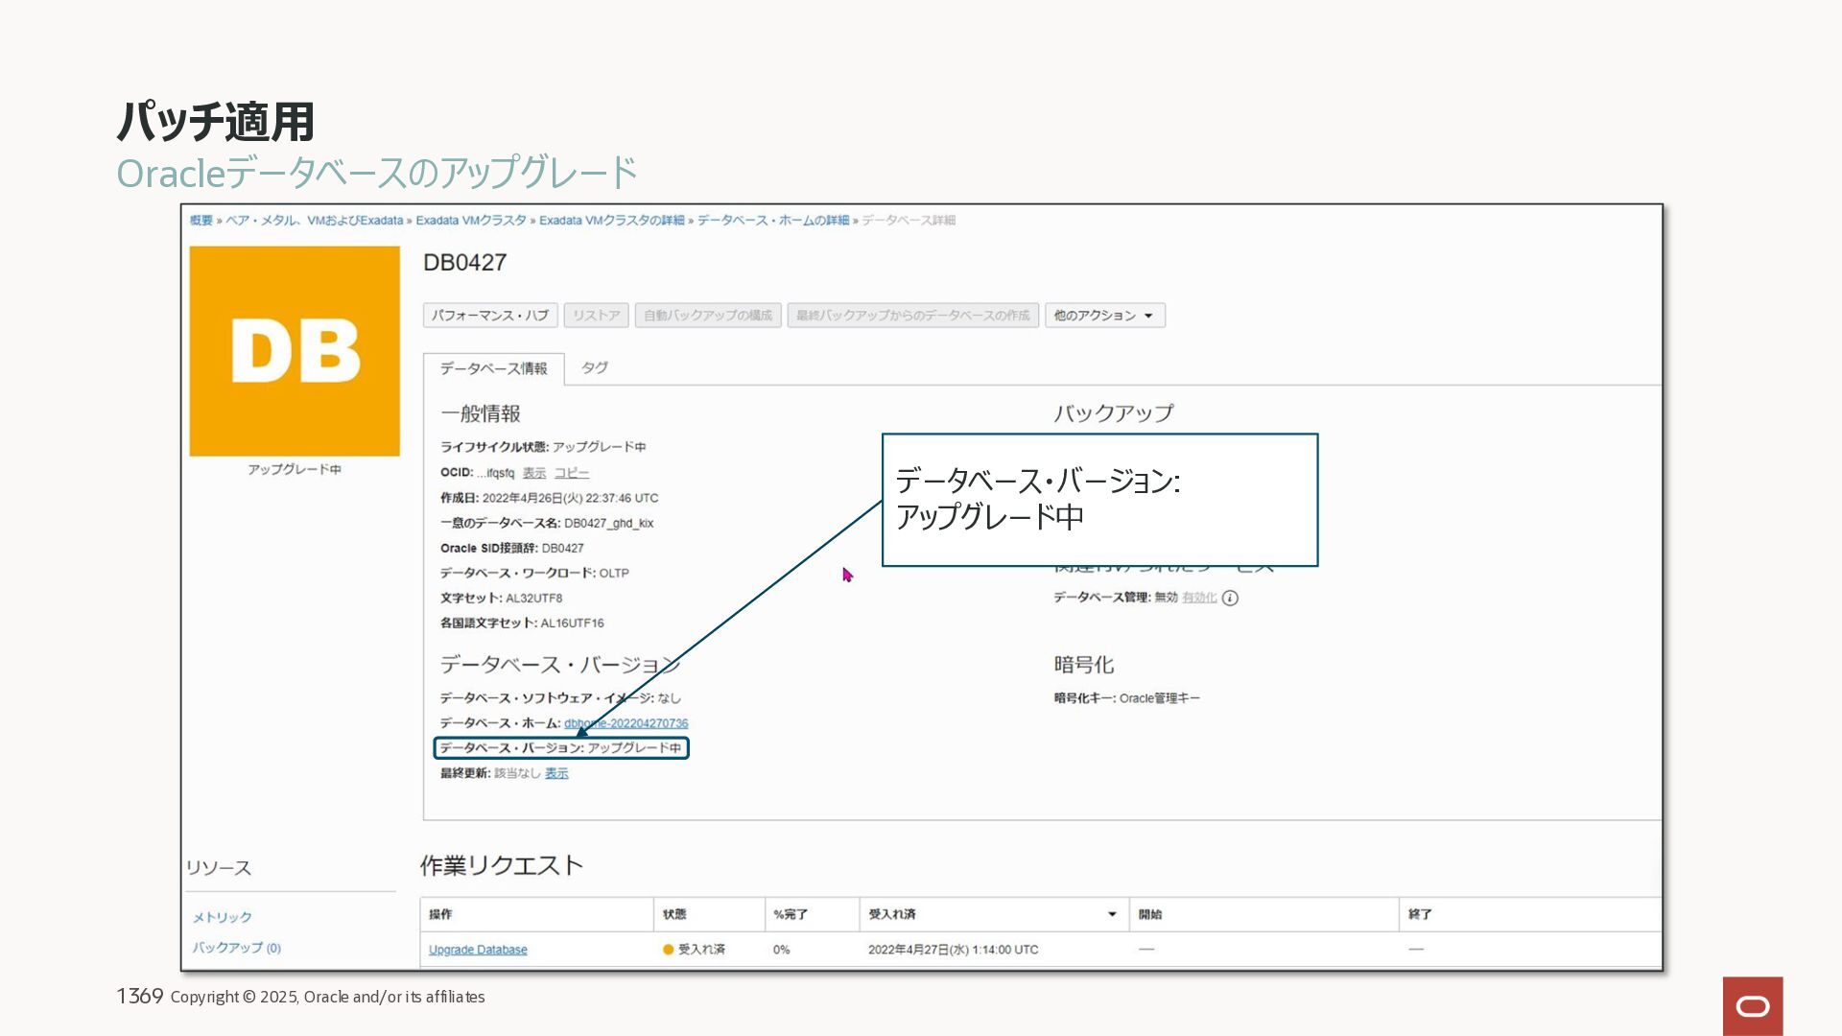Click the info icon beside データベース管理
1842x1036 pixels.
[1230, 598]
